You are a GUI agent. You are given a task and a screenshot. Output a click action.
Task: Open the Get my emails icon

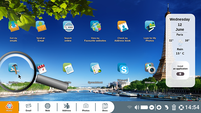tap(14, 26)
